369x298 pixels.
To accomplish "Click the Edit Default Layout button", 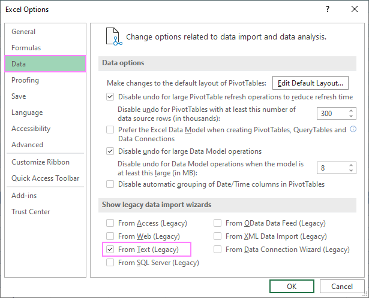I will coord(310,83).
